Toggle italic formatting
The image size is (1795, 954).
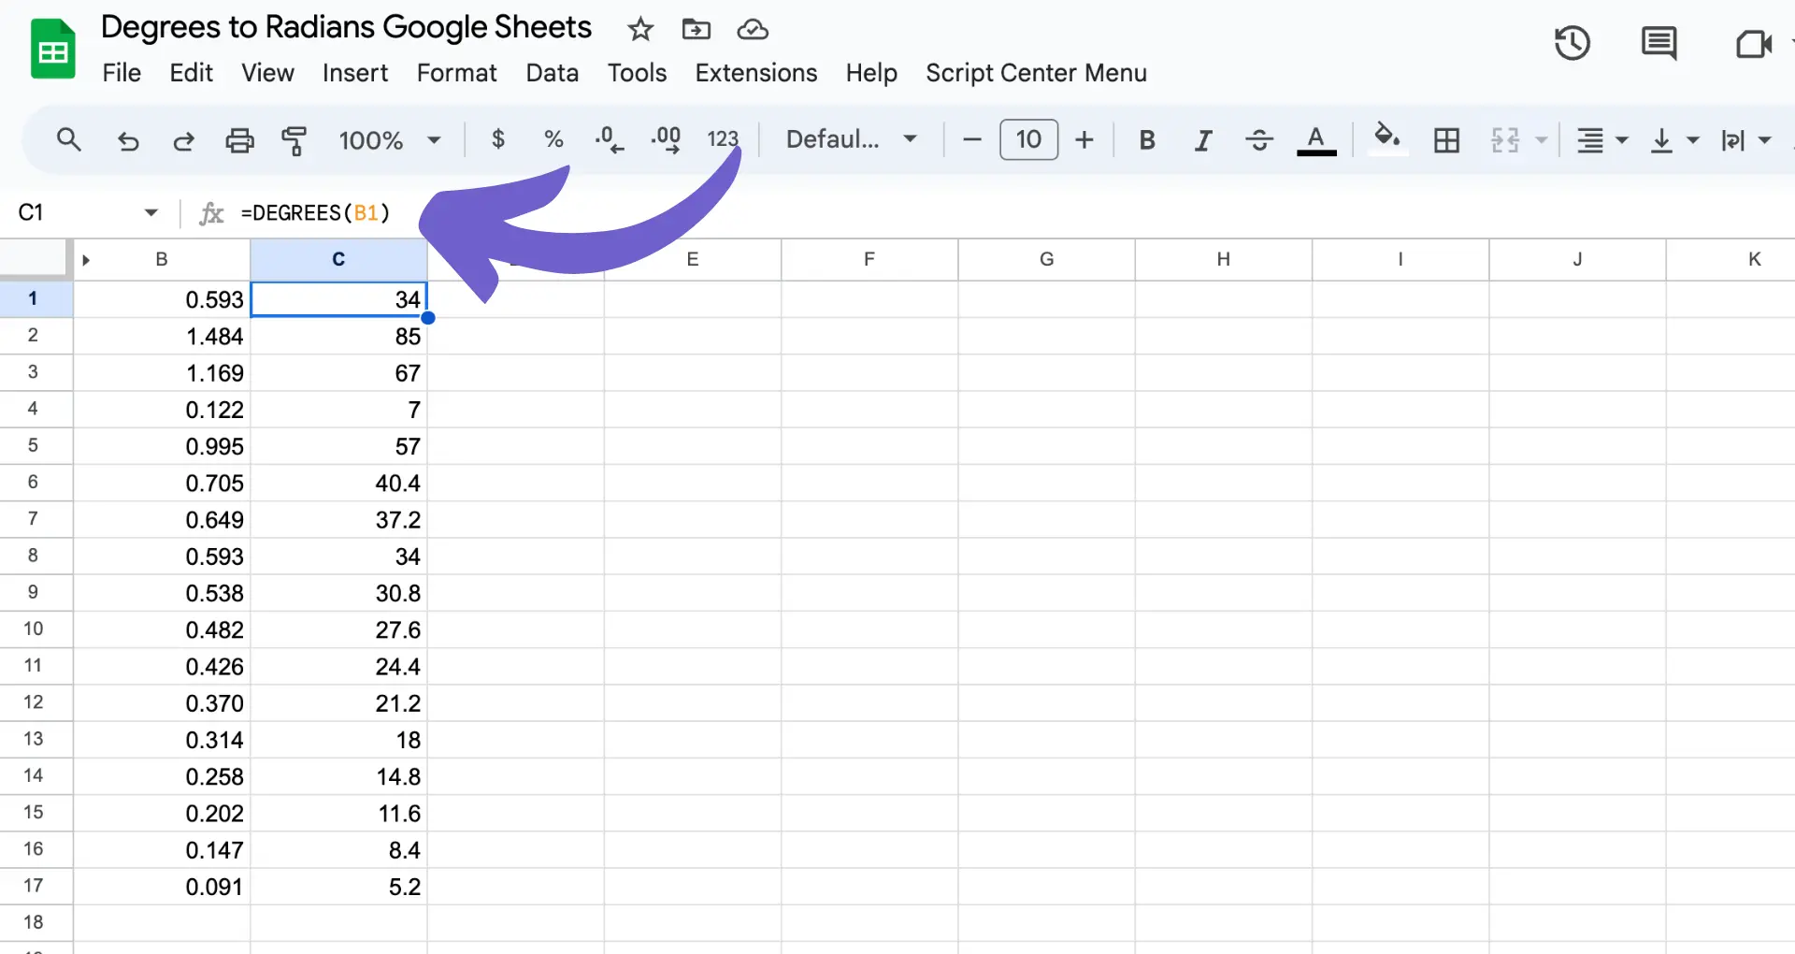click(x=1203, y=140)
